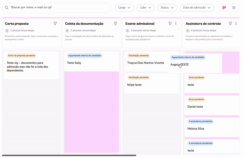
Task: Open Thayna Dias Martins Vicente card
Action: pyautogui.click(x=146, y=63)
